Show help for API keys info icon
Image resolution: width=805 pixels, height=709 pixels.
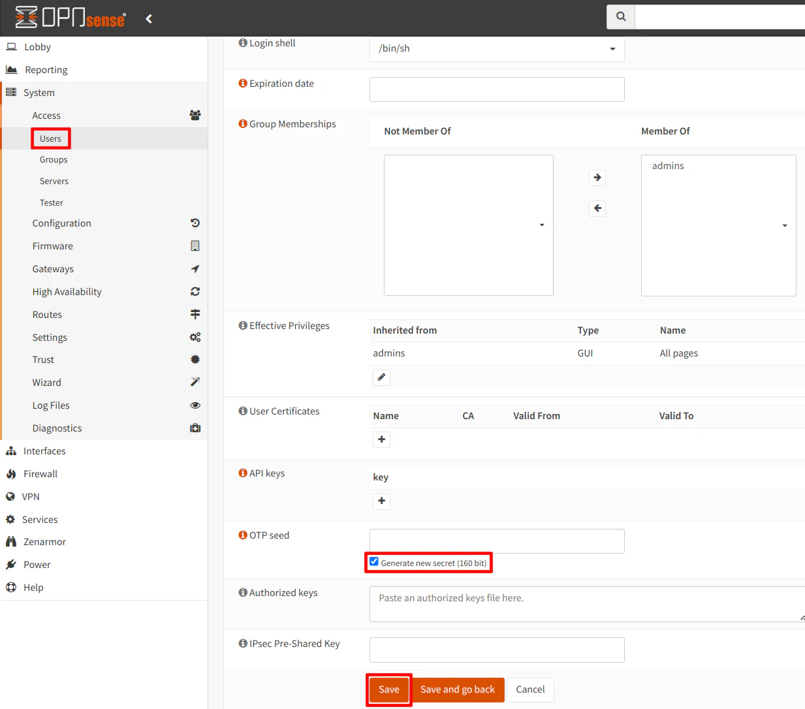coord(243,473)
